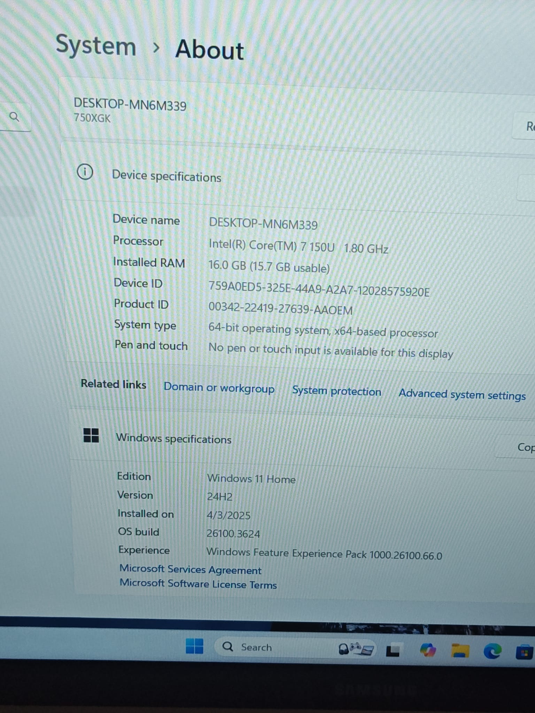Click the Windows specifications logo icon
Viewport: 535px width, 713px height.
pos(91,435)
